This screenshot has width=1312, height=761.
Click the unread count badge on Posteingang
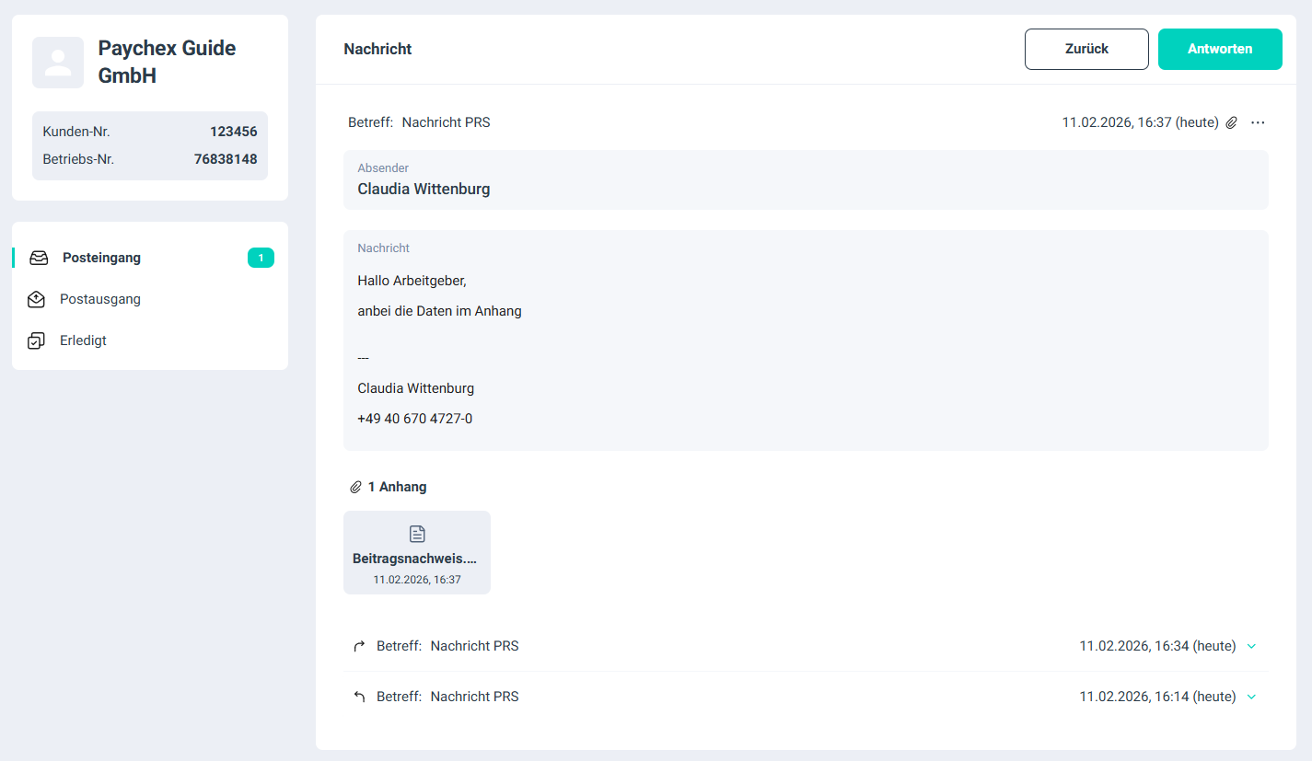coord(261,258)
